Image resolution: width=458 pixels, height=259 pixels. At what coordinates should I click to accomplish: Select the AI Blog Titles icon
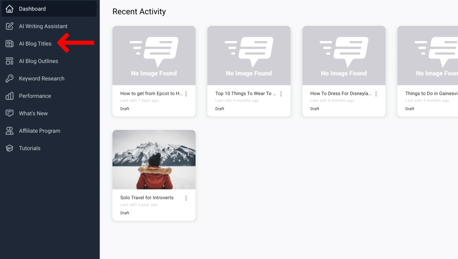tap(10, 44)
